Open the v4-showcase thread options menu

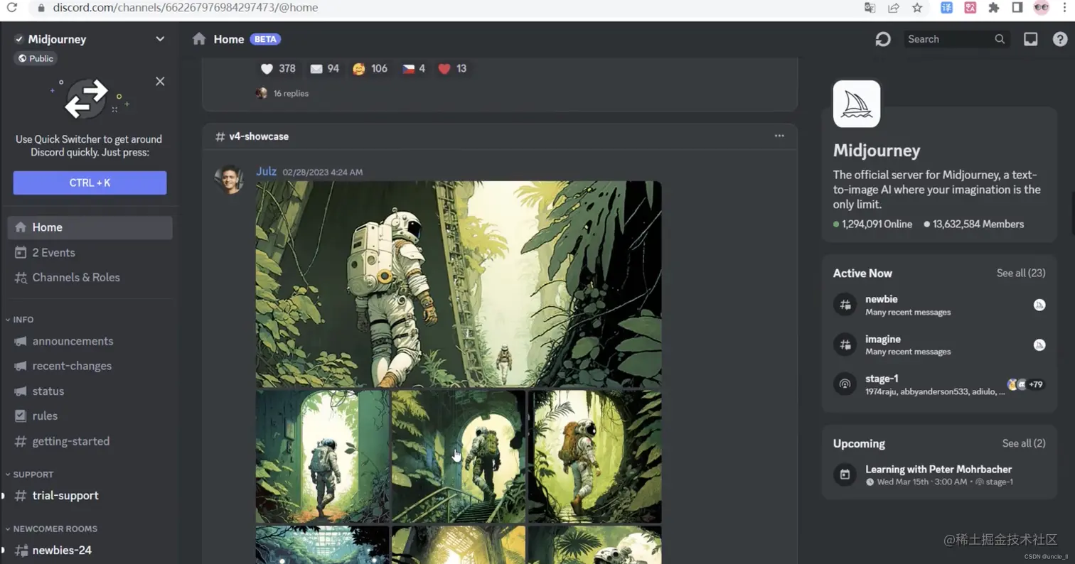pyautogui.click(x=779, y=136)
